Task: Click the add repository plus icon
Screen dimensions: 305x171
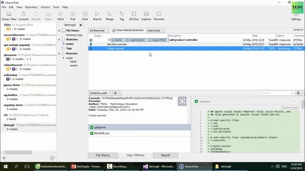Action: [x=4, y=158]
